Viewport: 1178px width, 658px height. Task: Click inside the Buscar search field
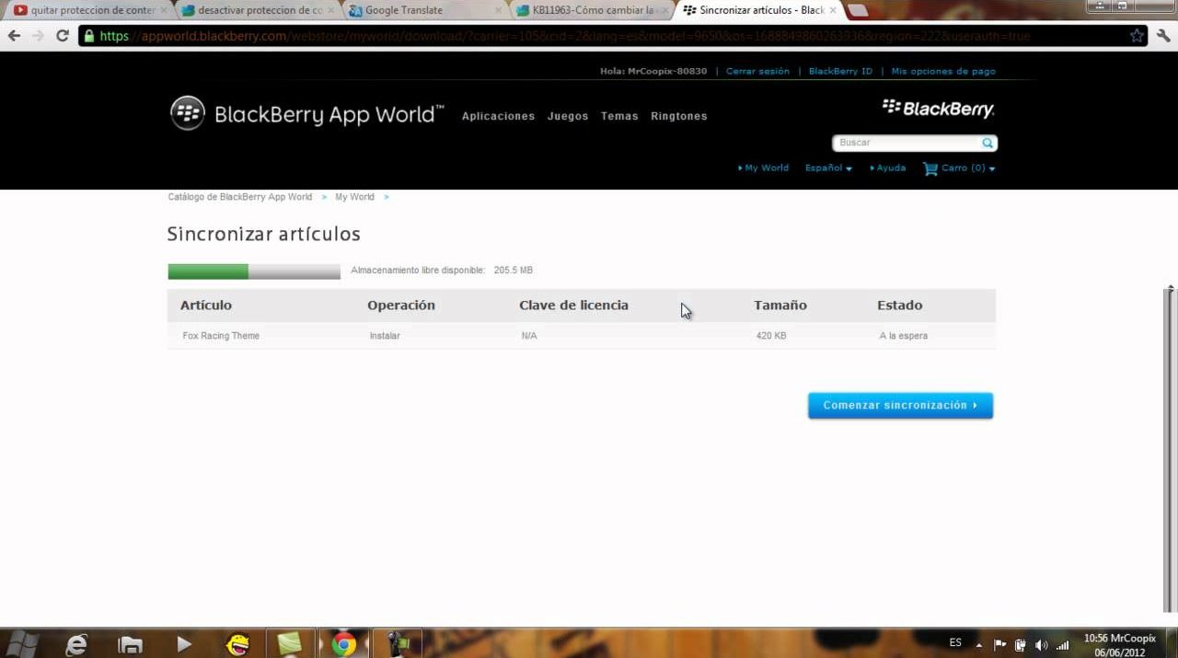[x=907, y=144]
